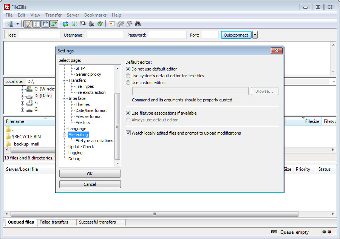Expand the C: drive tree node

click(x=22, y=89)
